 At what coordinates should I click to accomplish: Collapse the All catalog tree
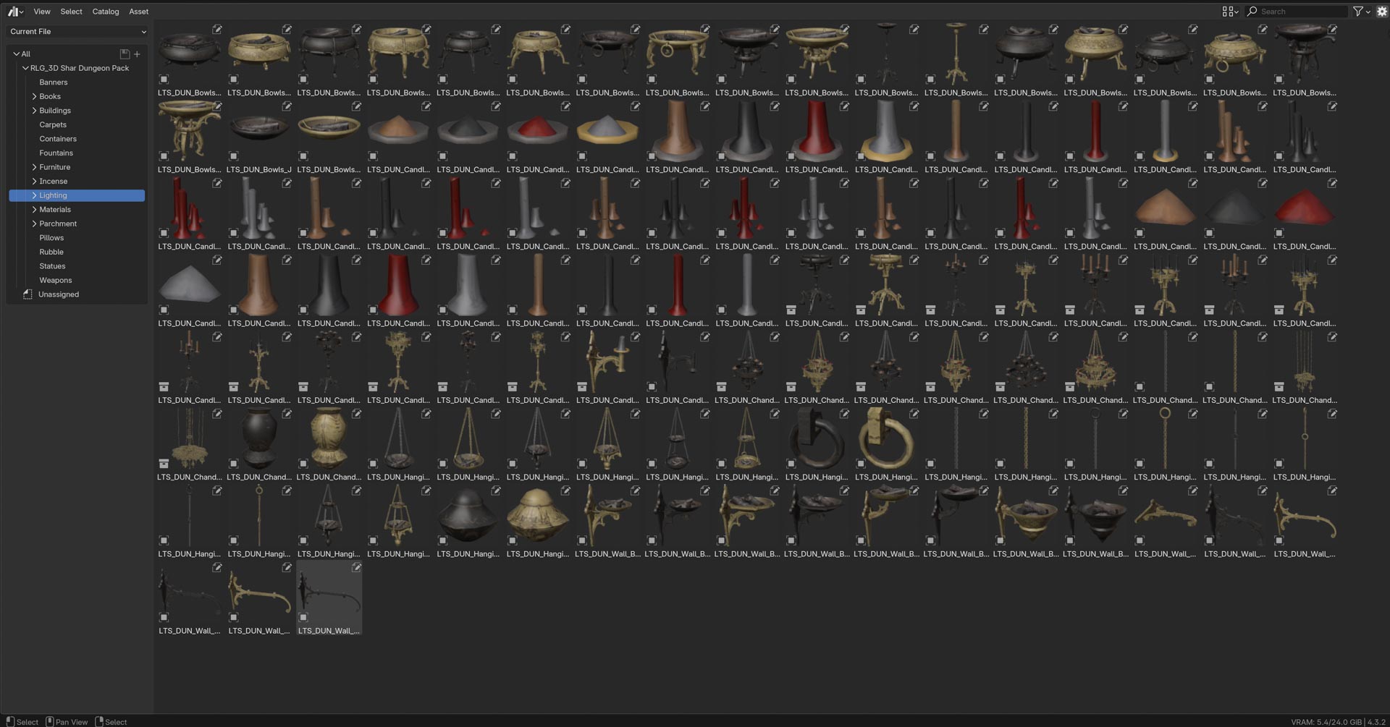(16, 54)
